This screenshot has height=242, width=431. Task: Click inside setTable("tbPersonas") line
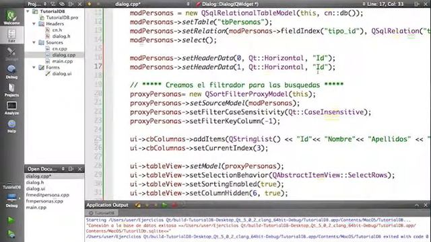[x=201, y=22]
